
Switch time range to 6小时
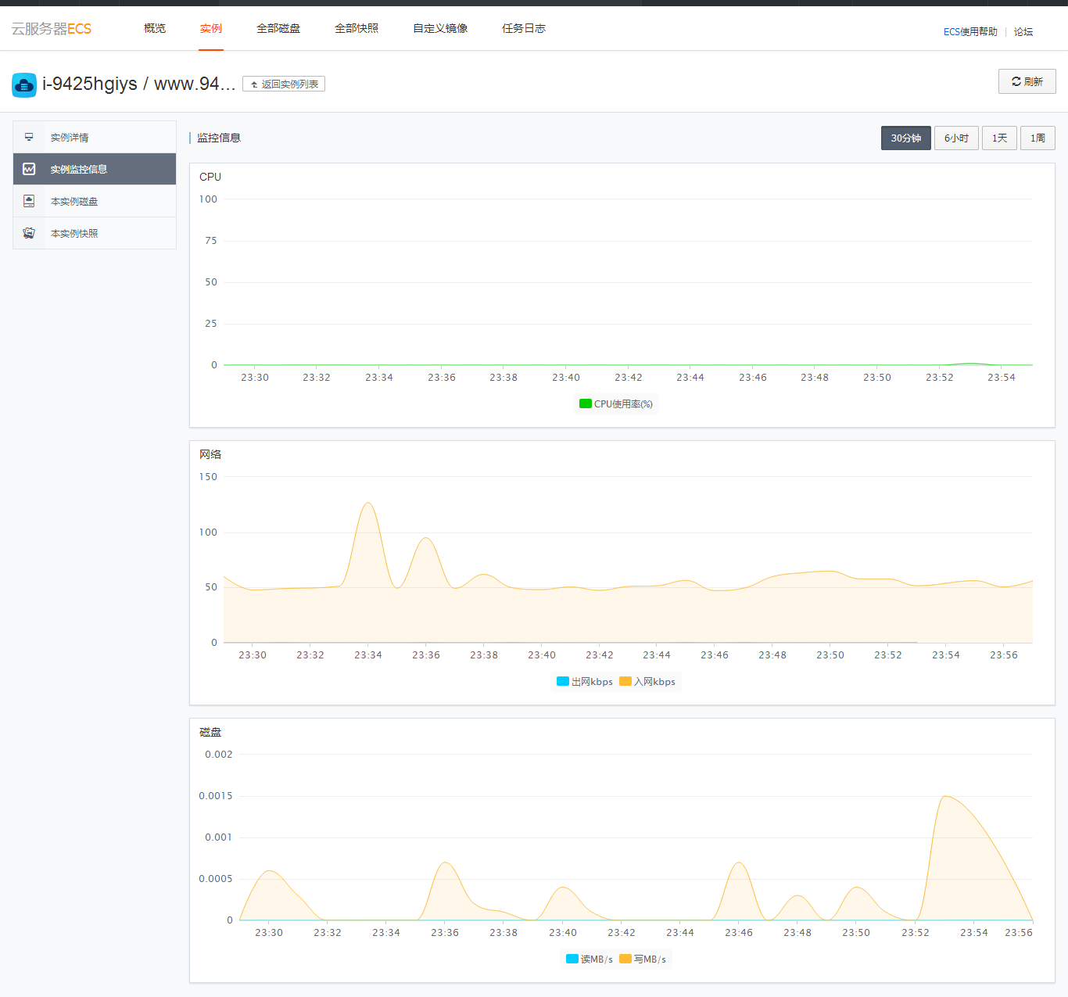[x=956, y=138]
